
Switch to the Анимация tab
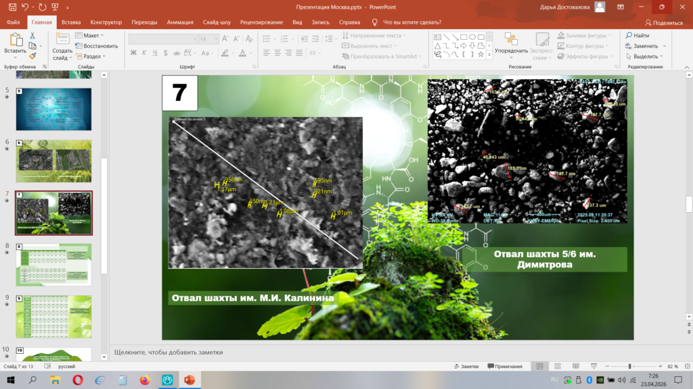click(x=179, y=22)
